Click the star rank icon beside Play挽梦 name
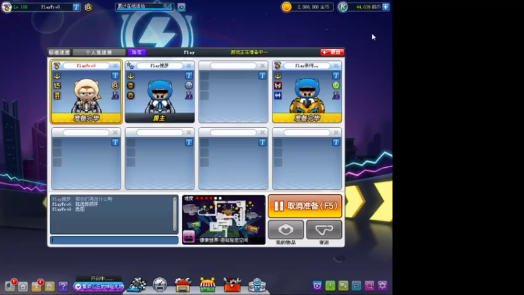This screenshot has height=295, width=524. 130,66
